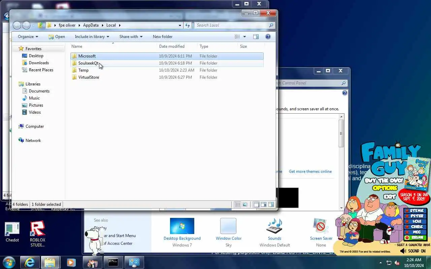Toggle Sound On in Family Guy widget
Viewport: 431px width, 269px height.
tap(413, 251)
